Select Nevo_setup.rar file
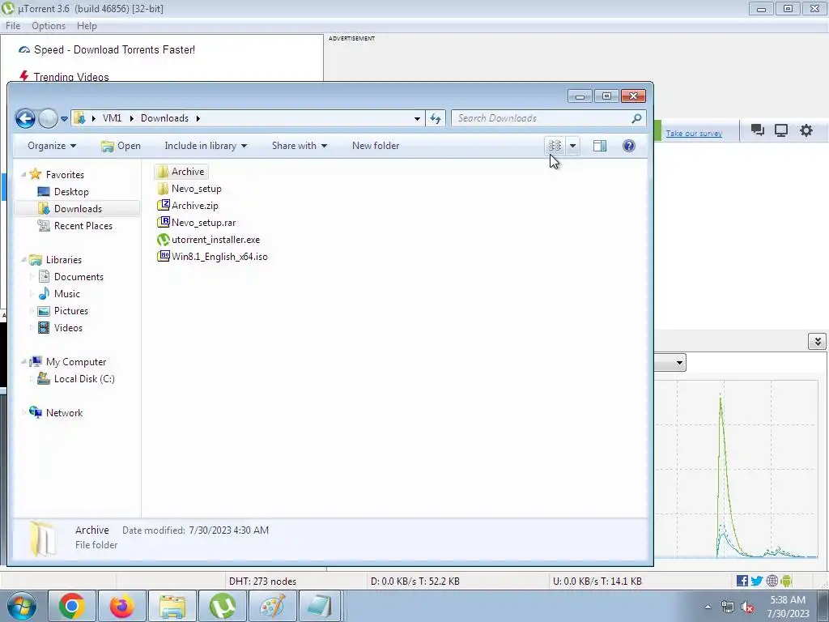The height and width of the screenshot is (622, 829). 196,223
